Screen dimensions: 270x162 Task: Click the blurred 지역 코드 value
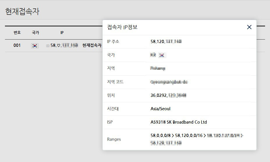click(169, 82)
